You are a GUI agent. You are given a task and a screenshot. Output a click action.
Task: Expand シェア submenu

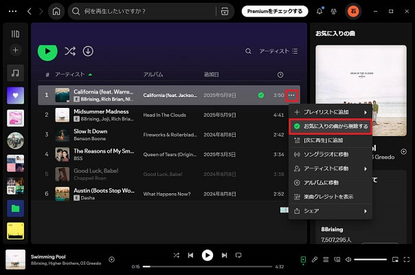330,211
